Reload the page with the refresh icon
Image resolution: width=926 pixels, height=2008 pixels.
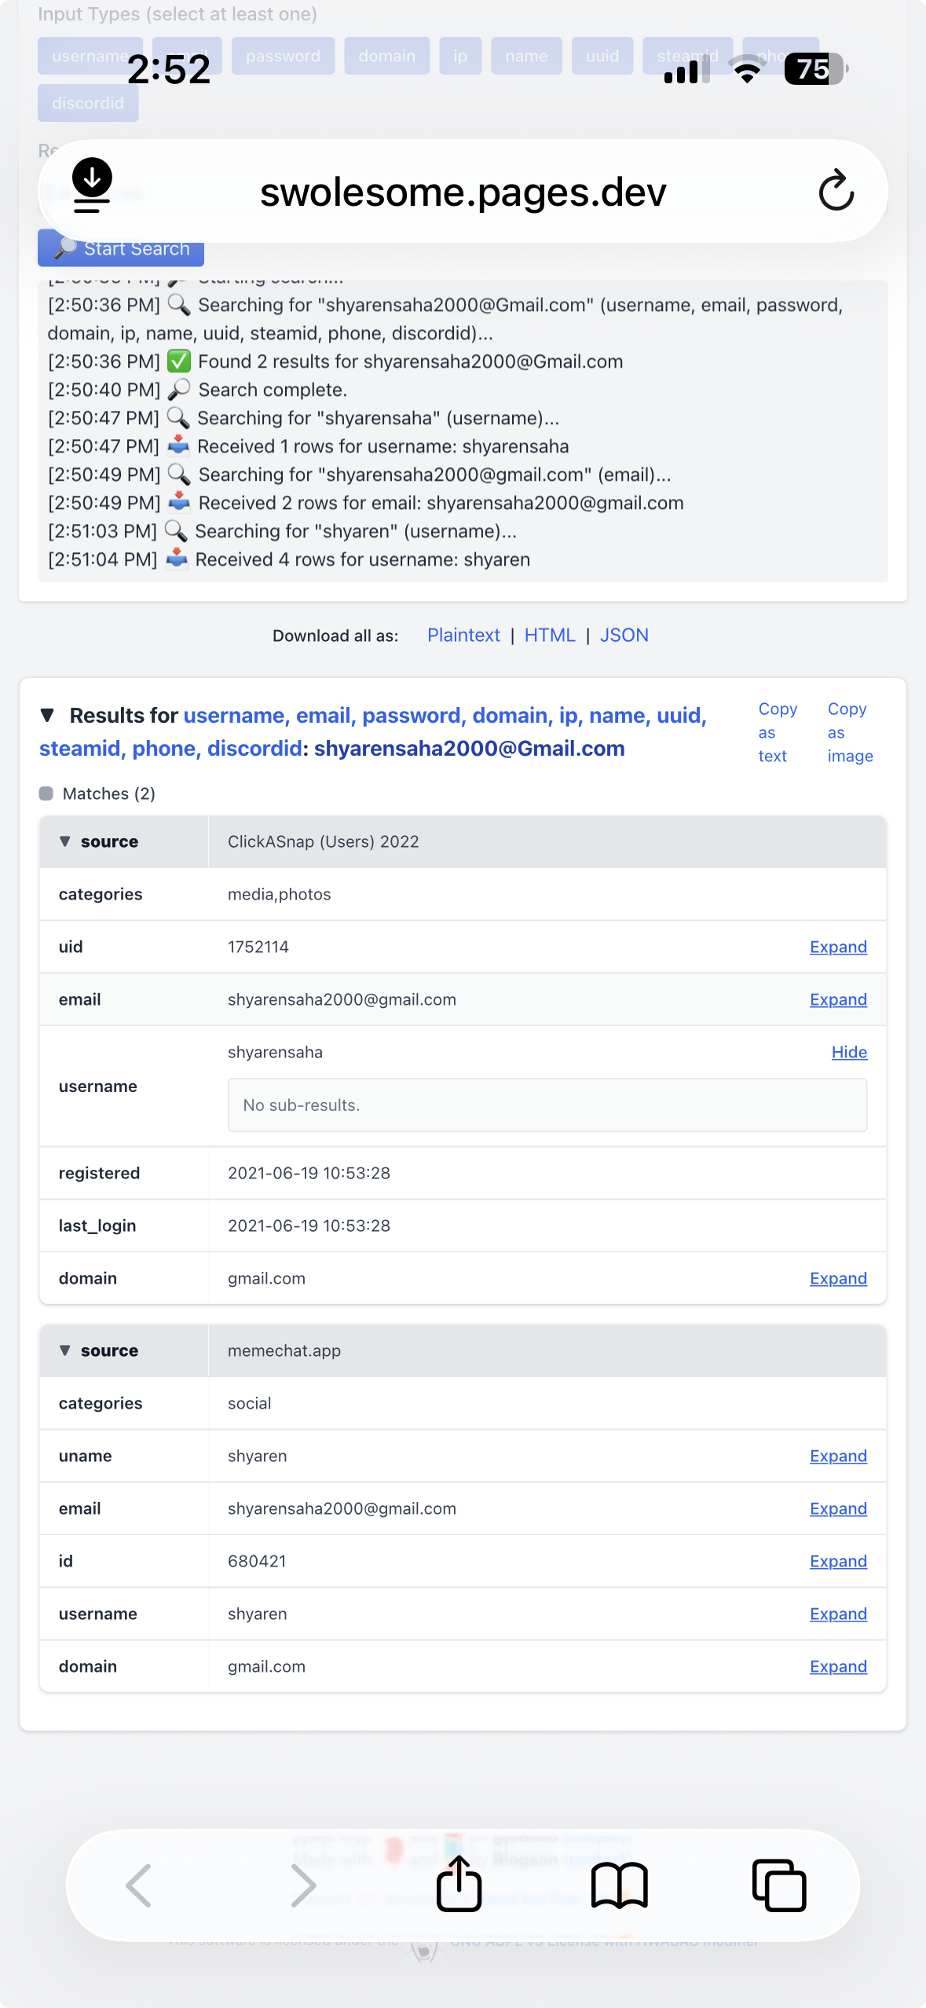point(836,191)
